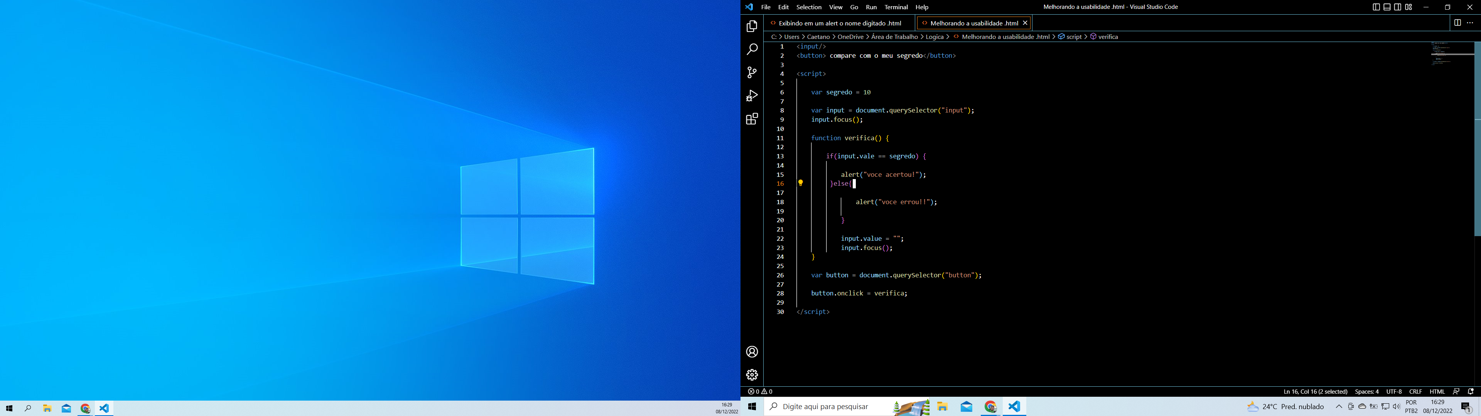Open the Help menu
1481x416 pixels.
point(922,7)
